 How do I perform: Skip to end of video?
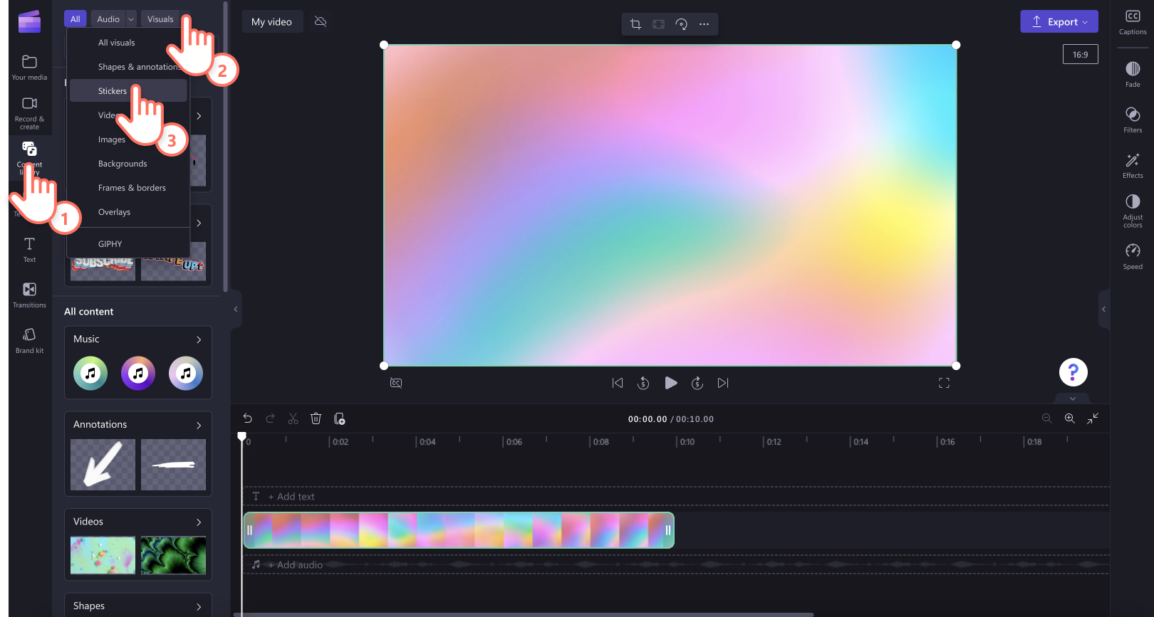(723, 383)
